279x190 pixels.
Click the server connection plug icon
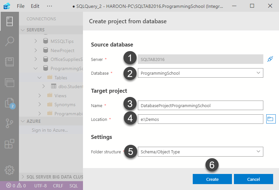click(270, 59)
